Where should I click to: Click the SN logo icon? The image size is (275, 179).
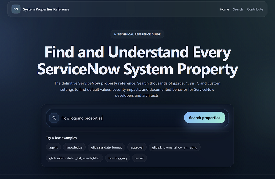point(16,9)
